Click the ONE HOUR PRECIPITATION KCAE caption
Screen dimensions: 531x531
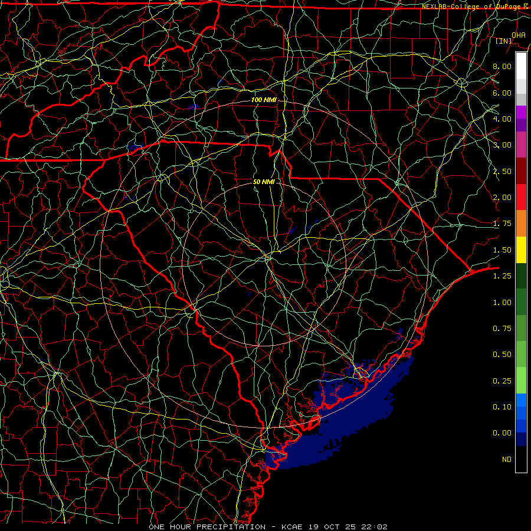point(268,527)
